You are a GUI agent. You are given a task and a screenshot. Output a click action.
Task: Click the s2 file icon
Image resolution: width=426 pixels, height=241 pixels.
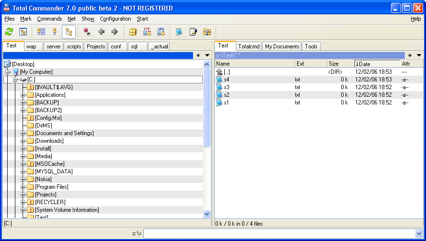click(219, 95)
